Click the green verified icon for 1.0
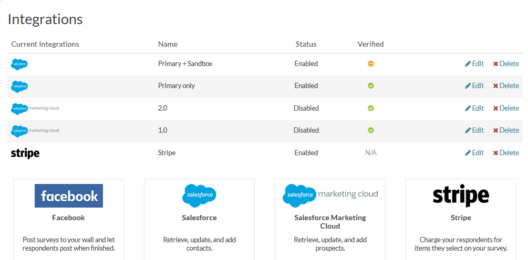 (x=370, y=131)
